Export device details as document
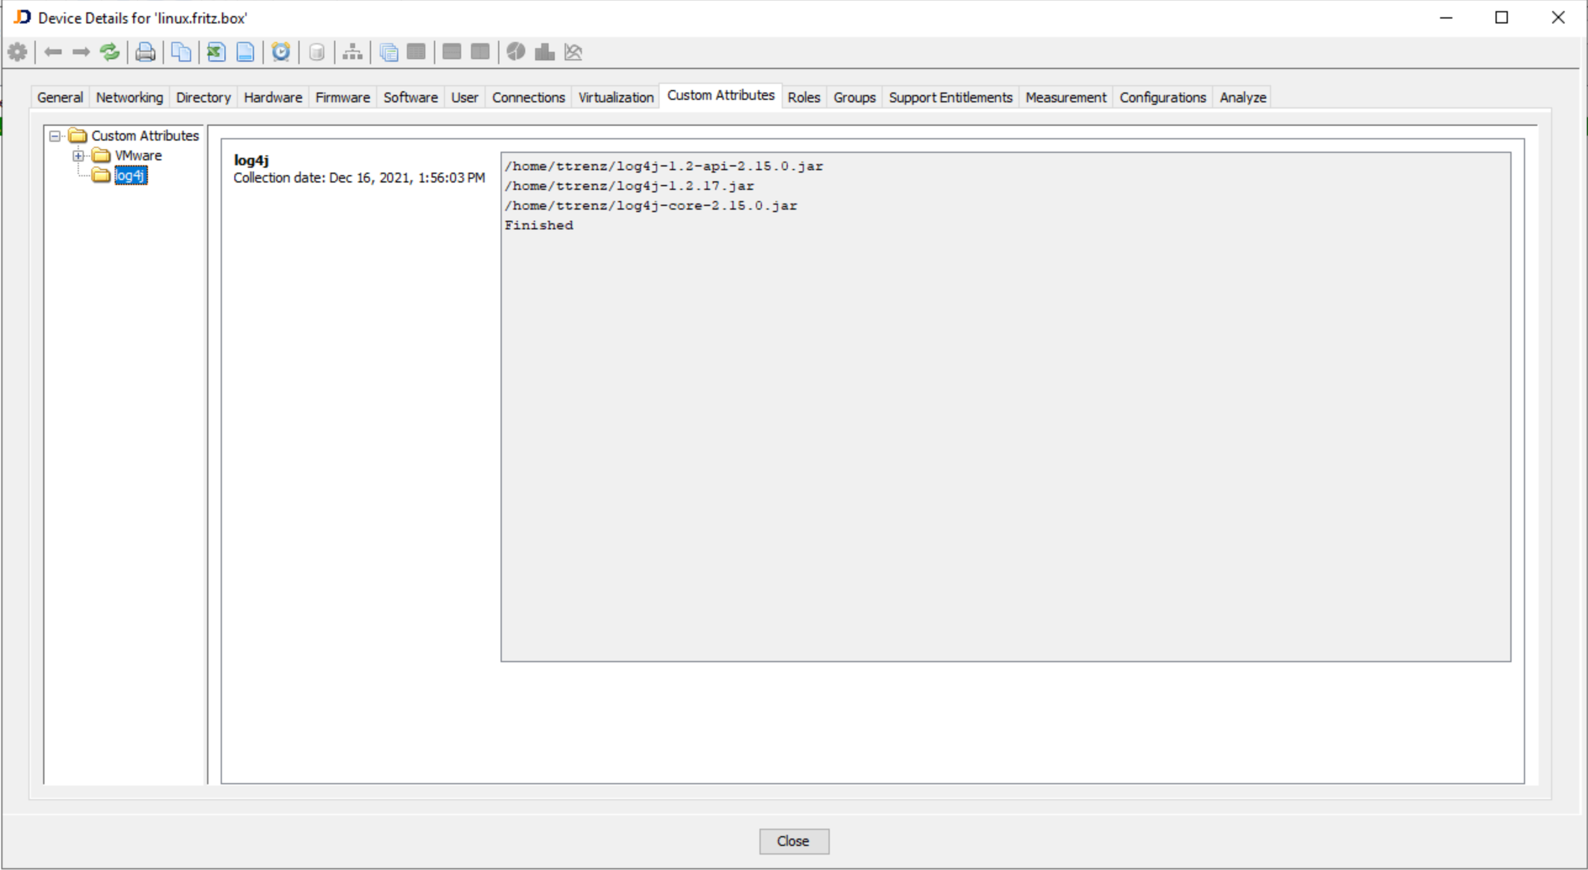The height and width of the screenshot is (870, 1588). coord(245,52)
